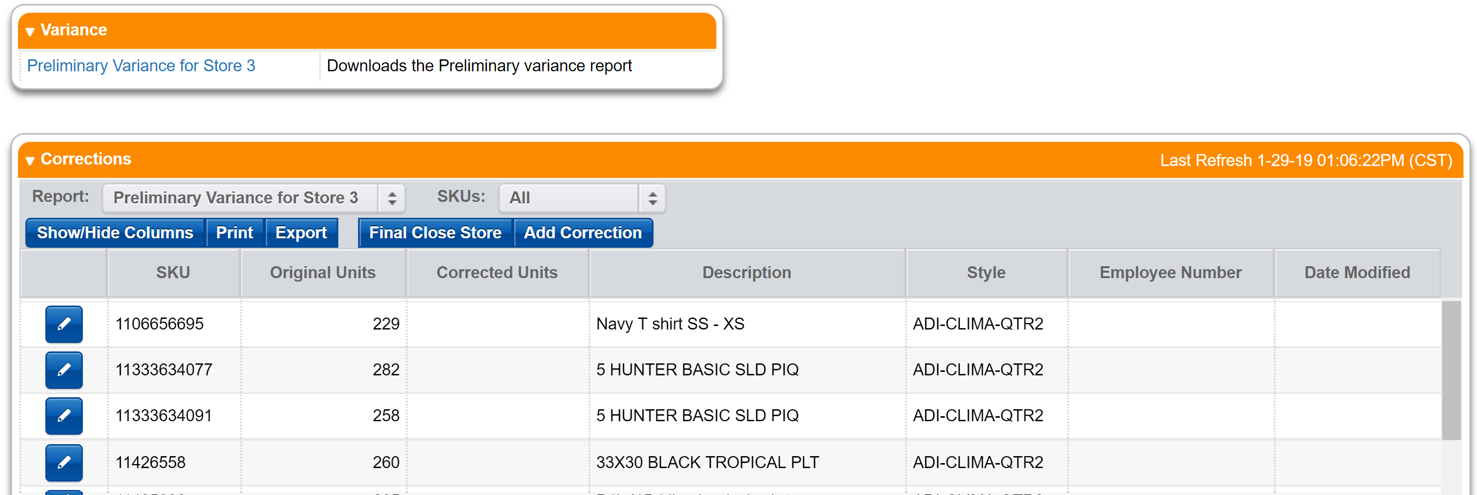Edit row for SKU 1106656695
The height and width of the screenshot is (495, 1477).
pyautogui.click(x=64, y=325)
